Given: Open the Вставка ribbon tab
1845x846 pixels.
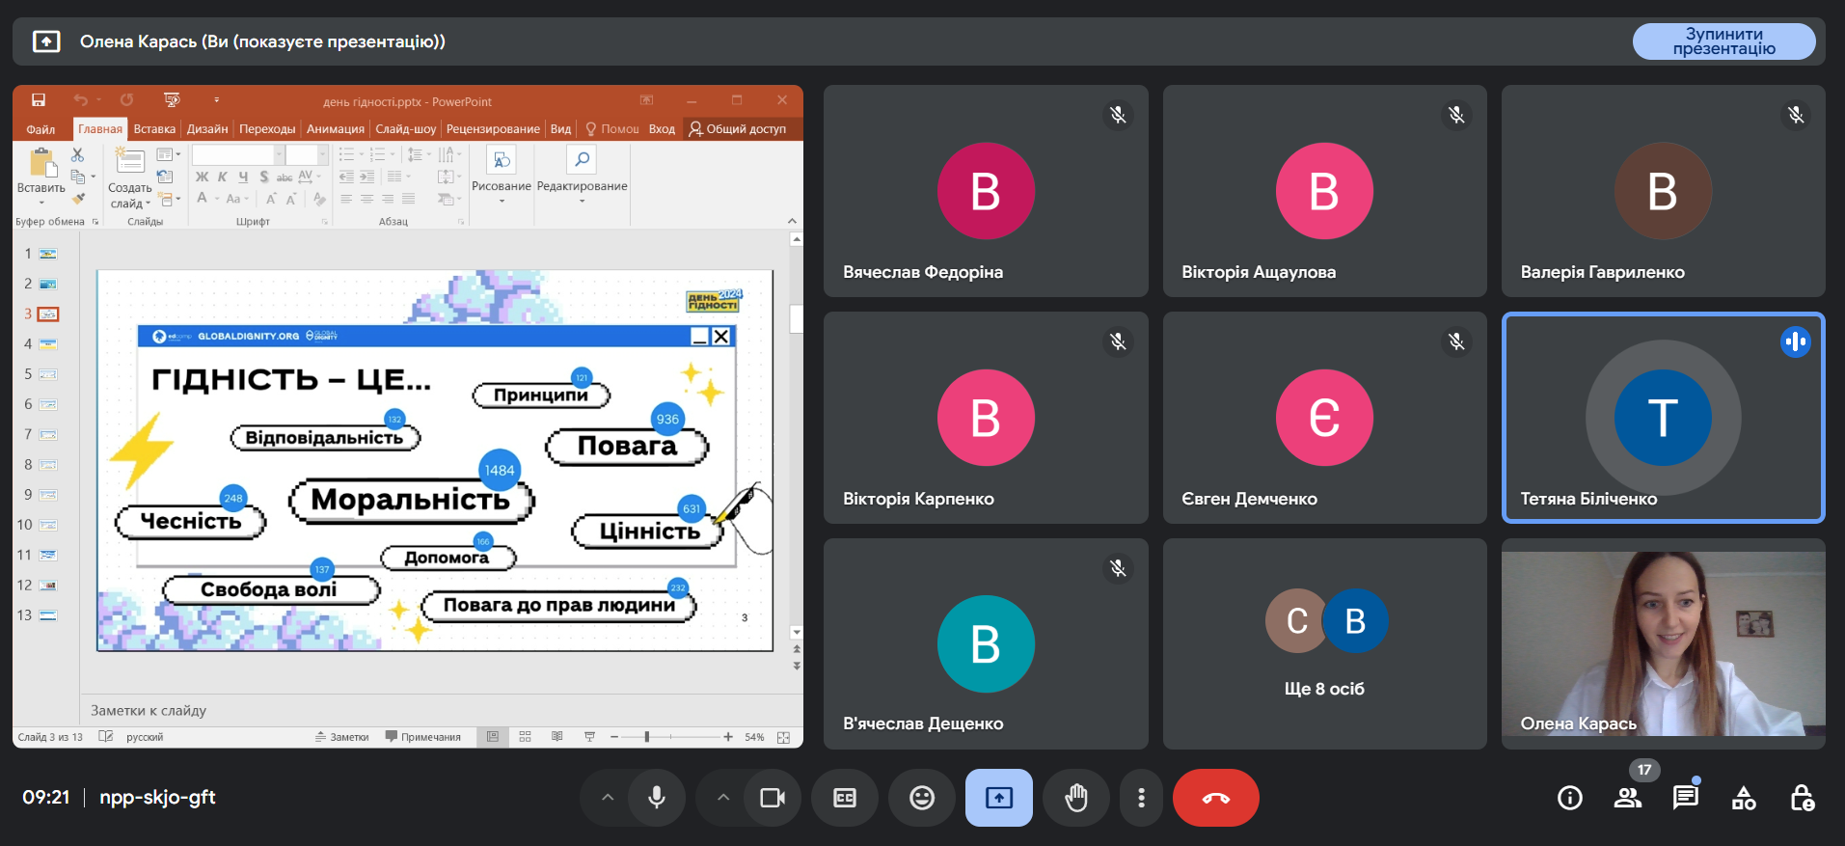Looking at the screenshot, I should click(x=154, y=129).
